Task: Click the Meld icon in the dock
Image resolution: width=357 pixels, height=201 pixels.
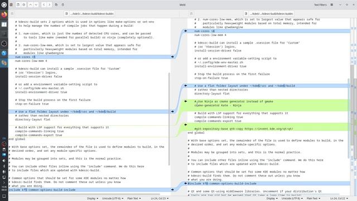Action: (4, 63)
